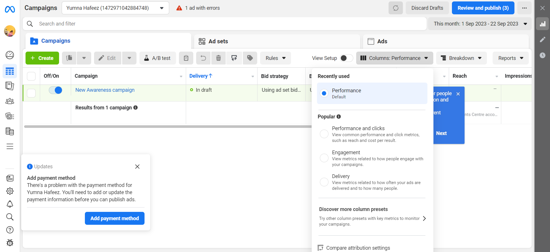The height and width of the screenshot is (252, 550).
Task: Click the duplicate campaign icon
Action: pos(69,58)
